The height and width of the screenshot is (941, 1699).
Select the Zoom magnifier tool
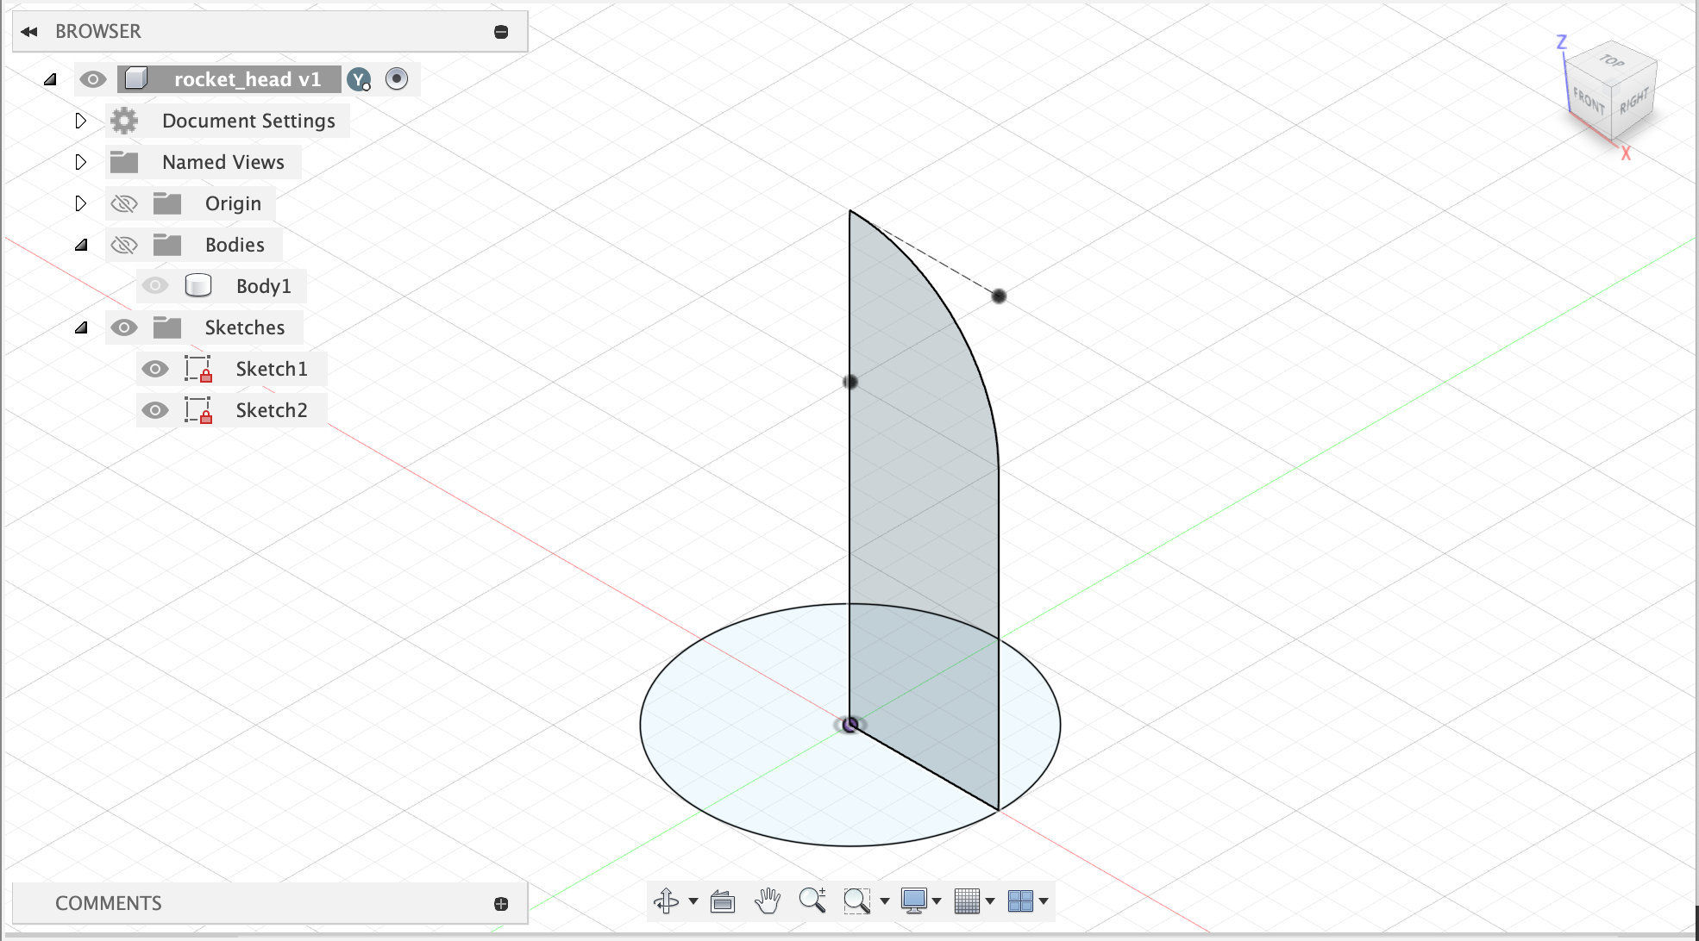(x=812, y=901)
